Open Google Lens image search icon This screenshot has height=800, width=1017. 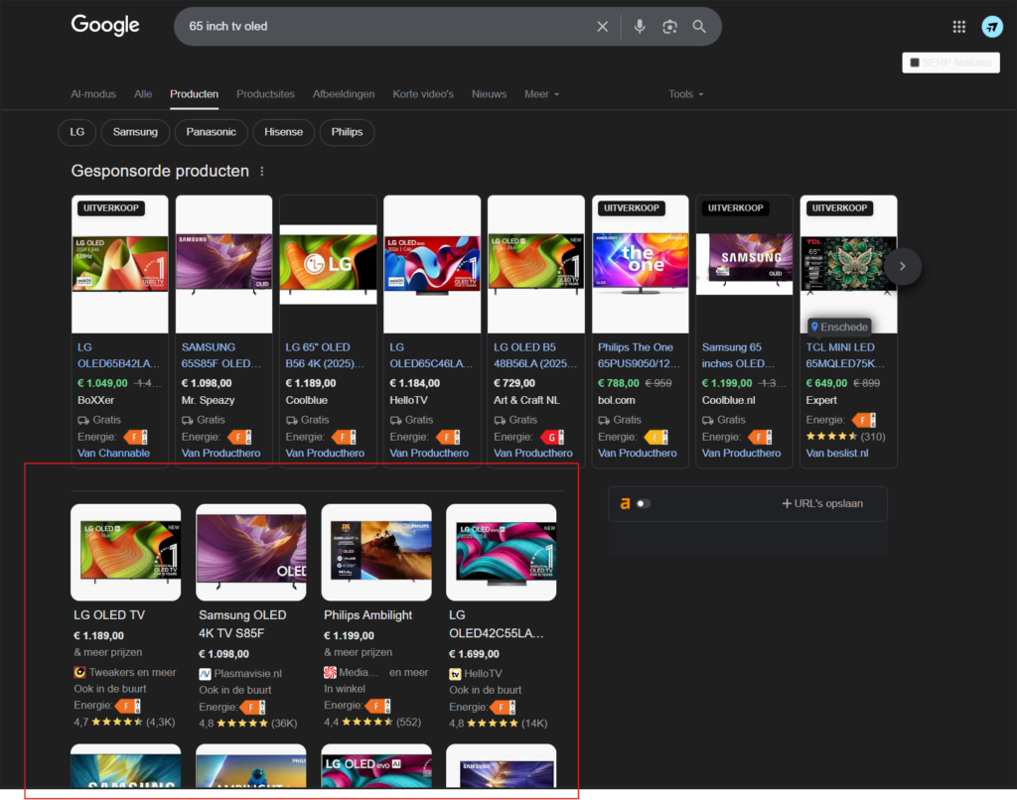tap(669, 27)
